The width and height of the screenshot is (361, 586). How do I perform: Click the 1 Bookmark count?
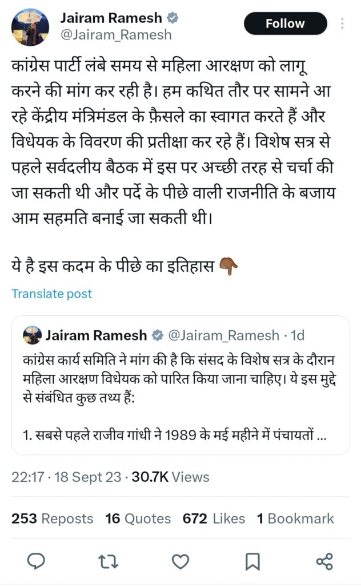[x=295, y=518]
